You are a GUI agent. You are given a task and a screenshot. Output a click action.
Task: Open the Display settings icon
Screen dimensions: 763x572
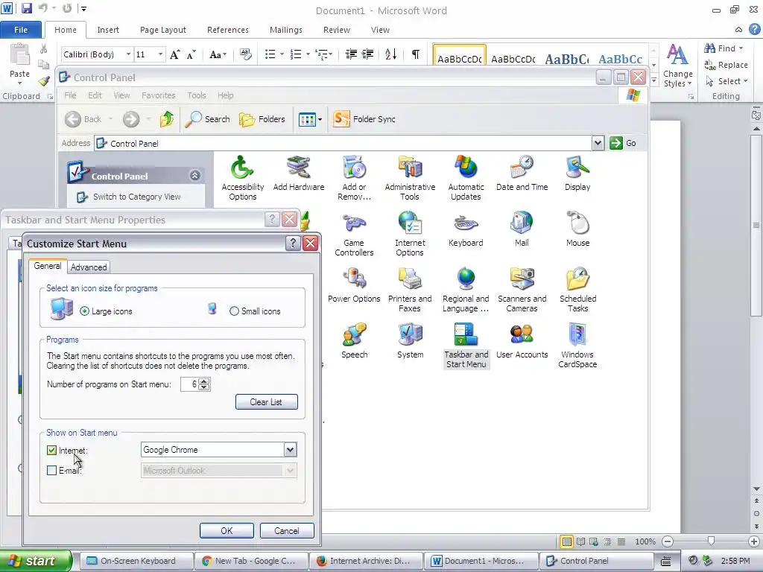pos(577,174)
